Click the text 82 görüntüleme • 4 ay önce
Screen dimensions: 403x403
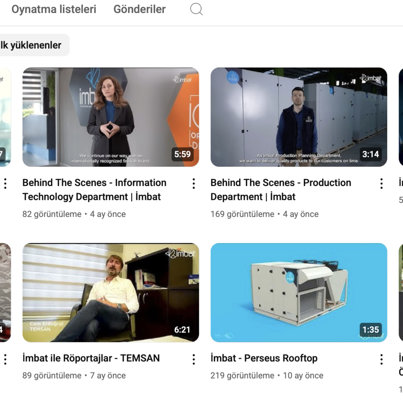[74, 214]
